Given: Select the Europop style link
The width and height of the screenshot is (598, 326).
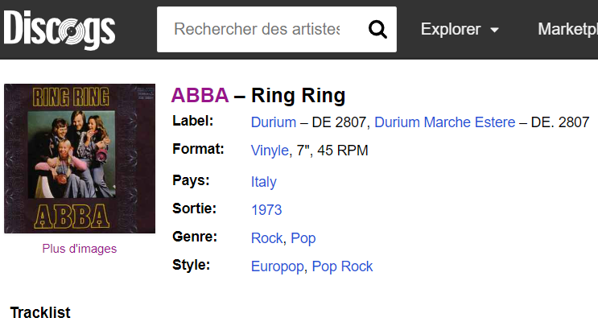Looking at the screenshot, I should pos(278,266).
